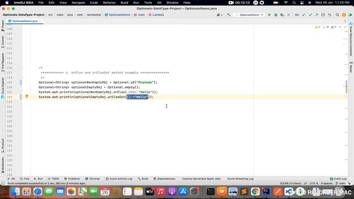354x199 pixels.
Task: Toggle tool window bars via bottom-left corner icon
Action: (x=3, y=184)
